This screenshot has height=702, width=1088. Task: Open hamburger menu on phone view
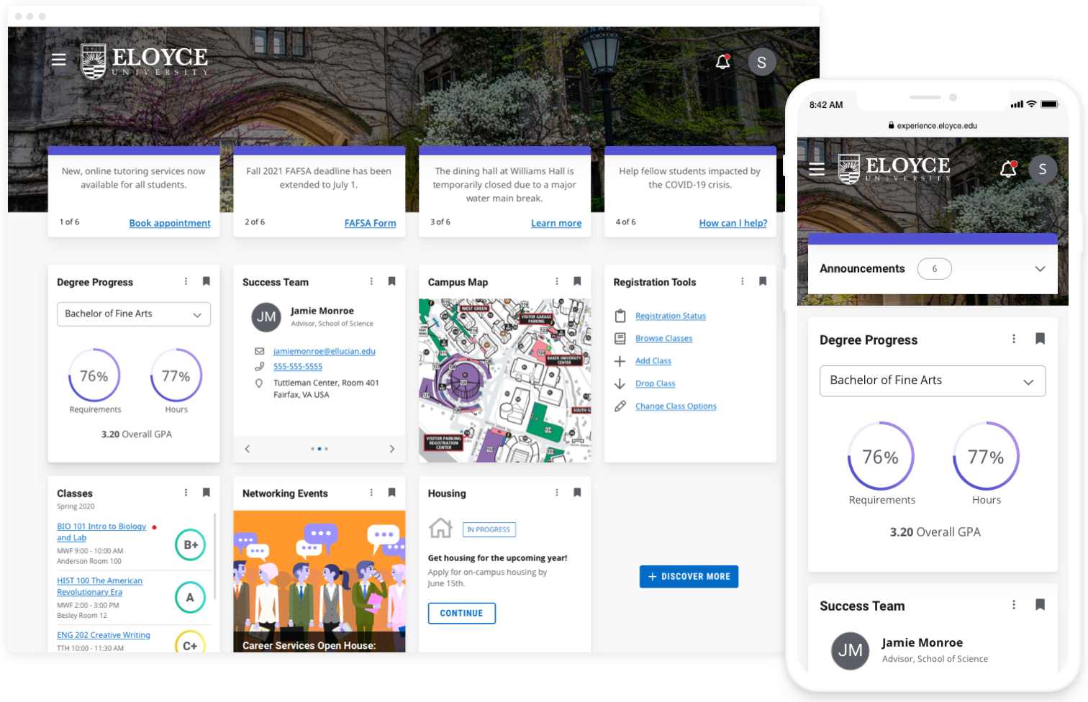point(817,169)
